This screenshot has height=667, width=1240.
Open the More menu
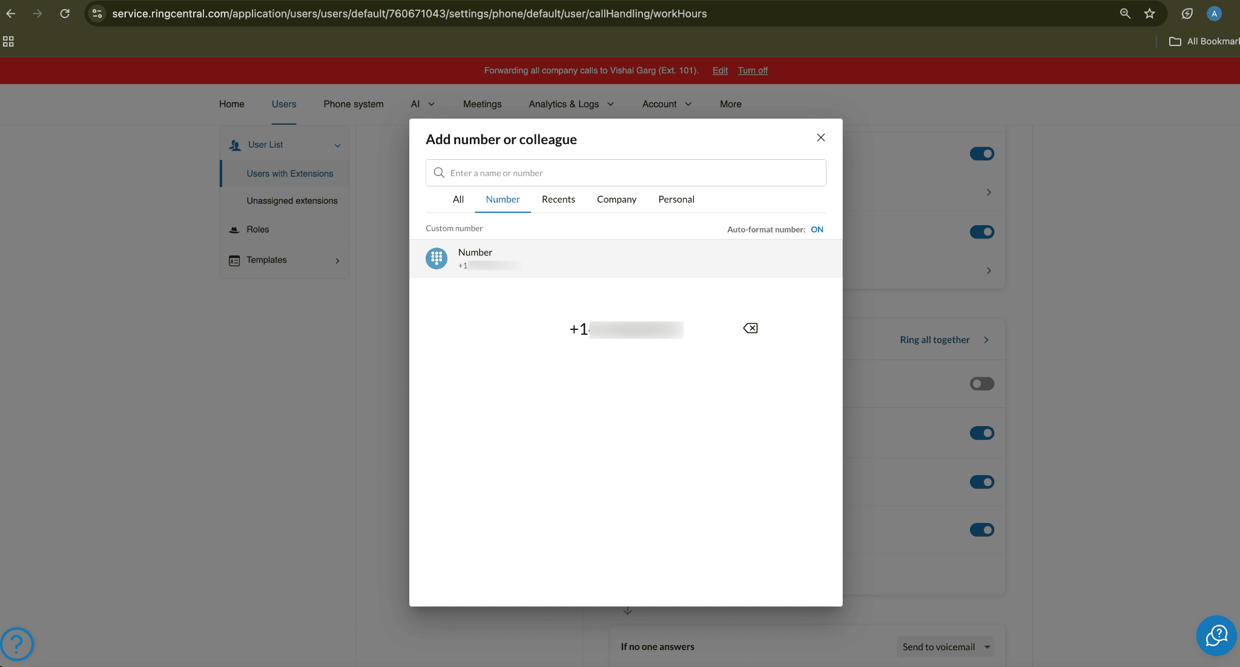[730, 104]
